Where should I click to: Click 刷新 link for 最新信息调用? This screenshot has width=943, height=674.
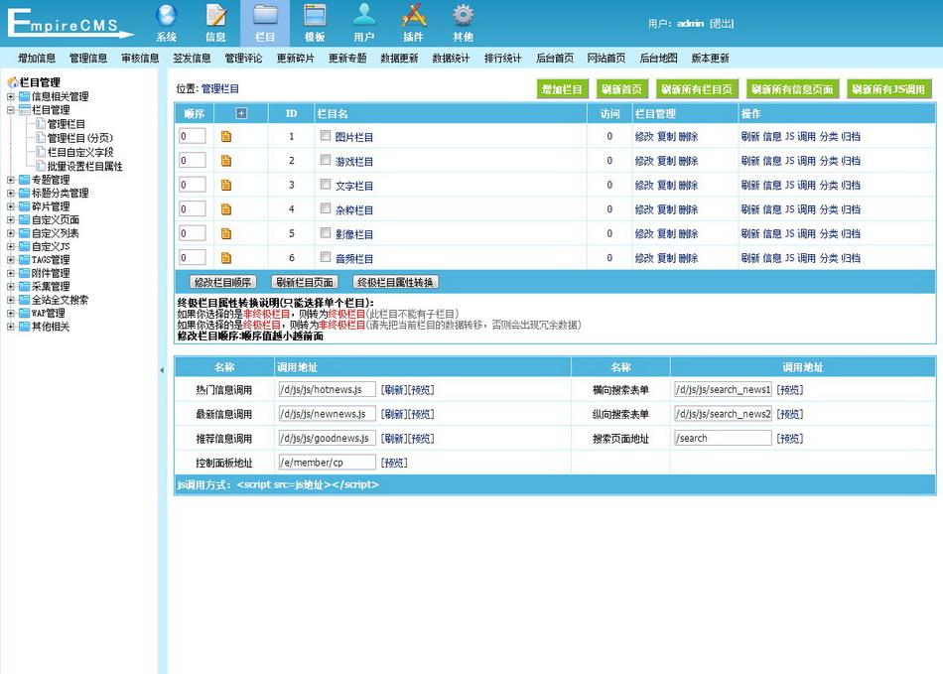394,414
